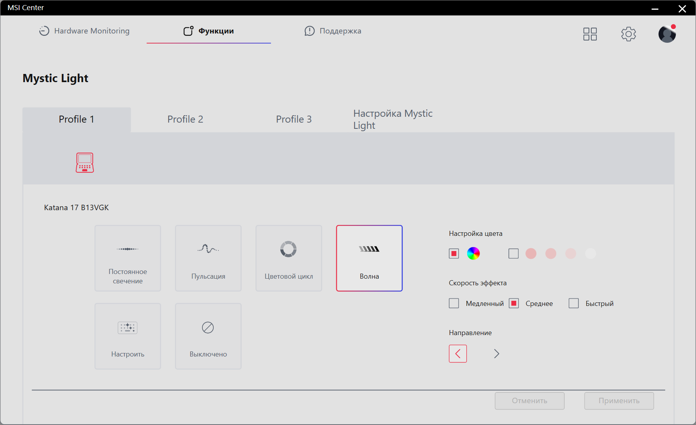Screen dimensions: 696x425
Task: Switch to Hardware Monitoring tab
Action: coord(84,31)
